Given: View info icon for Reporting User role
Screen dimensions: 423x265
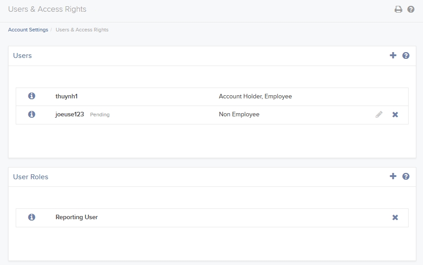Looking at the screenshot, I should [31, 217].
